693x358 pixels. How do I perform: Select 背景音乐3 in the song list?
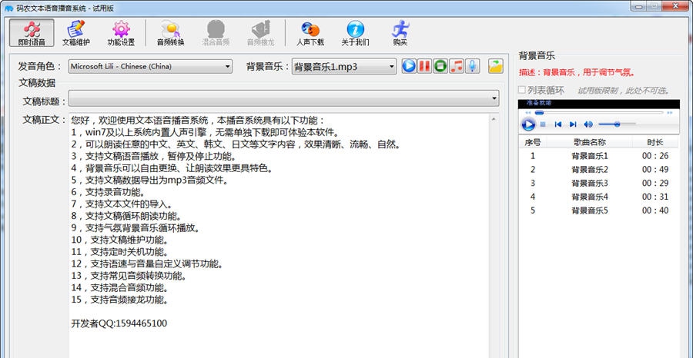tap(590, 183)
